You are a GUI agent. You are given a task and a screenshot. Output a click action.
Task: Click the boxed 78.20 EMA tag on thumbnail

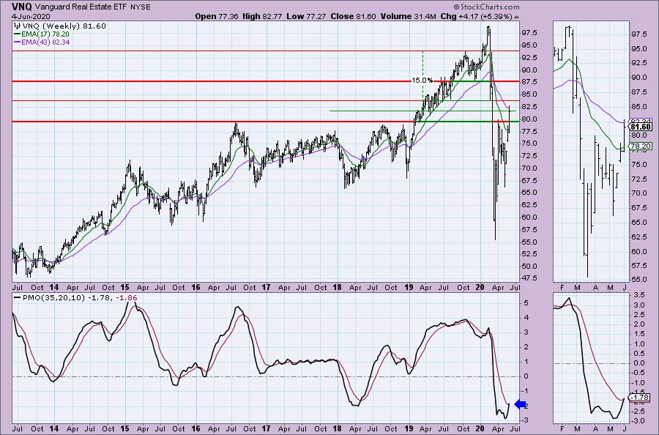[x=641, y=146]
